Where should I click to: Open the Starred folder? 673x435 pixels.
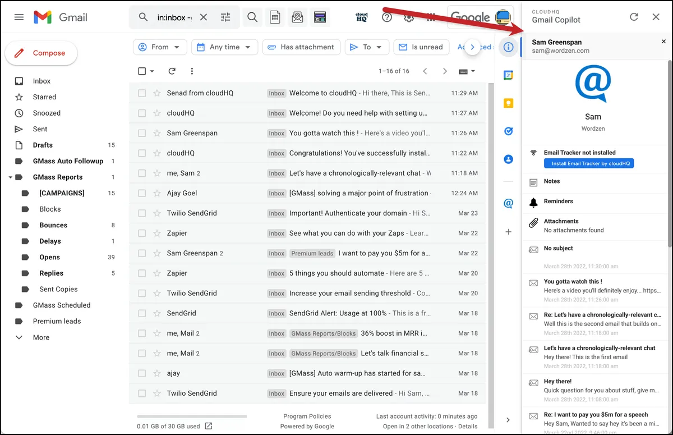(44, 97)
